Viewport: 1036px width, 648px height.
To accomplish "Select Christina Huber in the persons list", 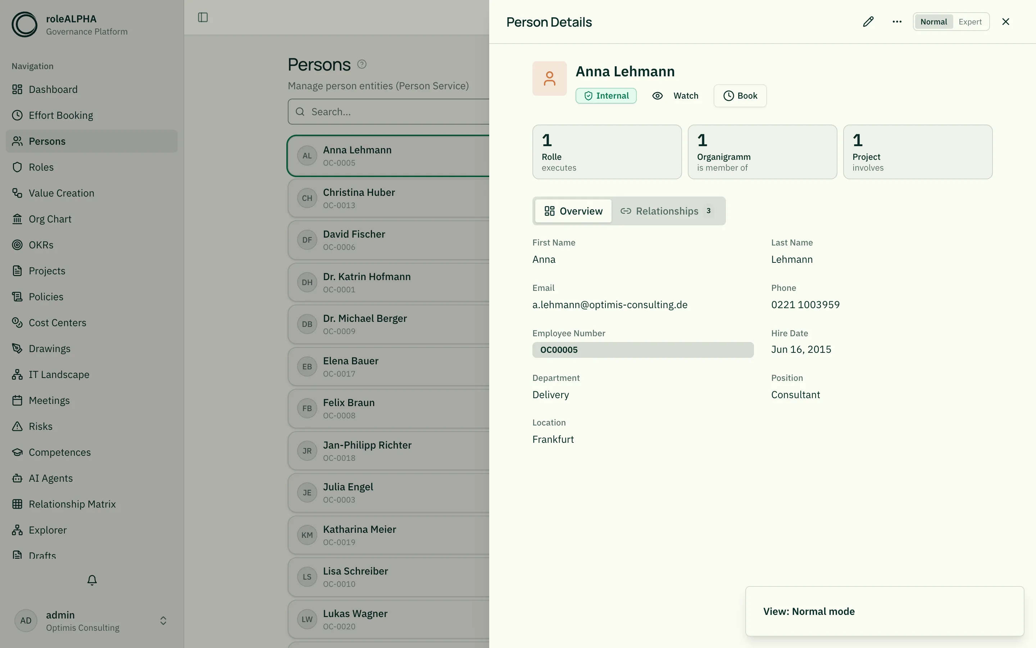I will [x=389, y=198].
